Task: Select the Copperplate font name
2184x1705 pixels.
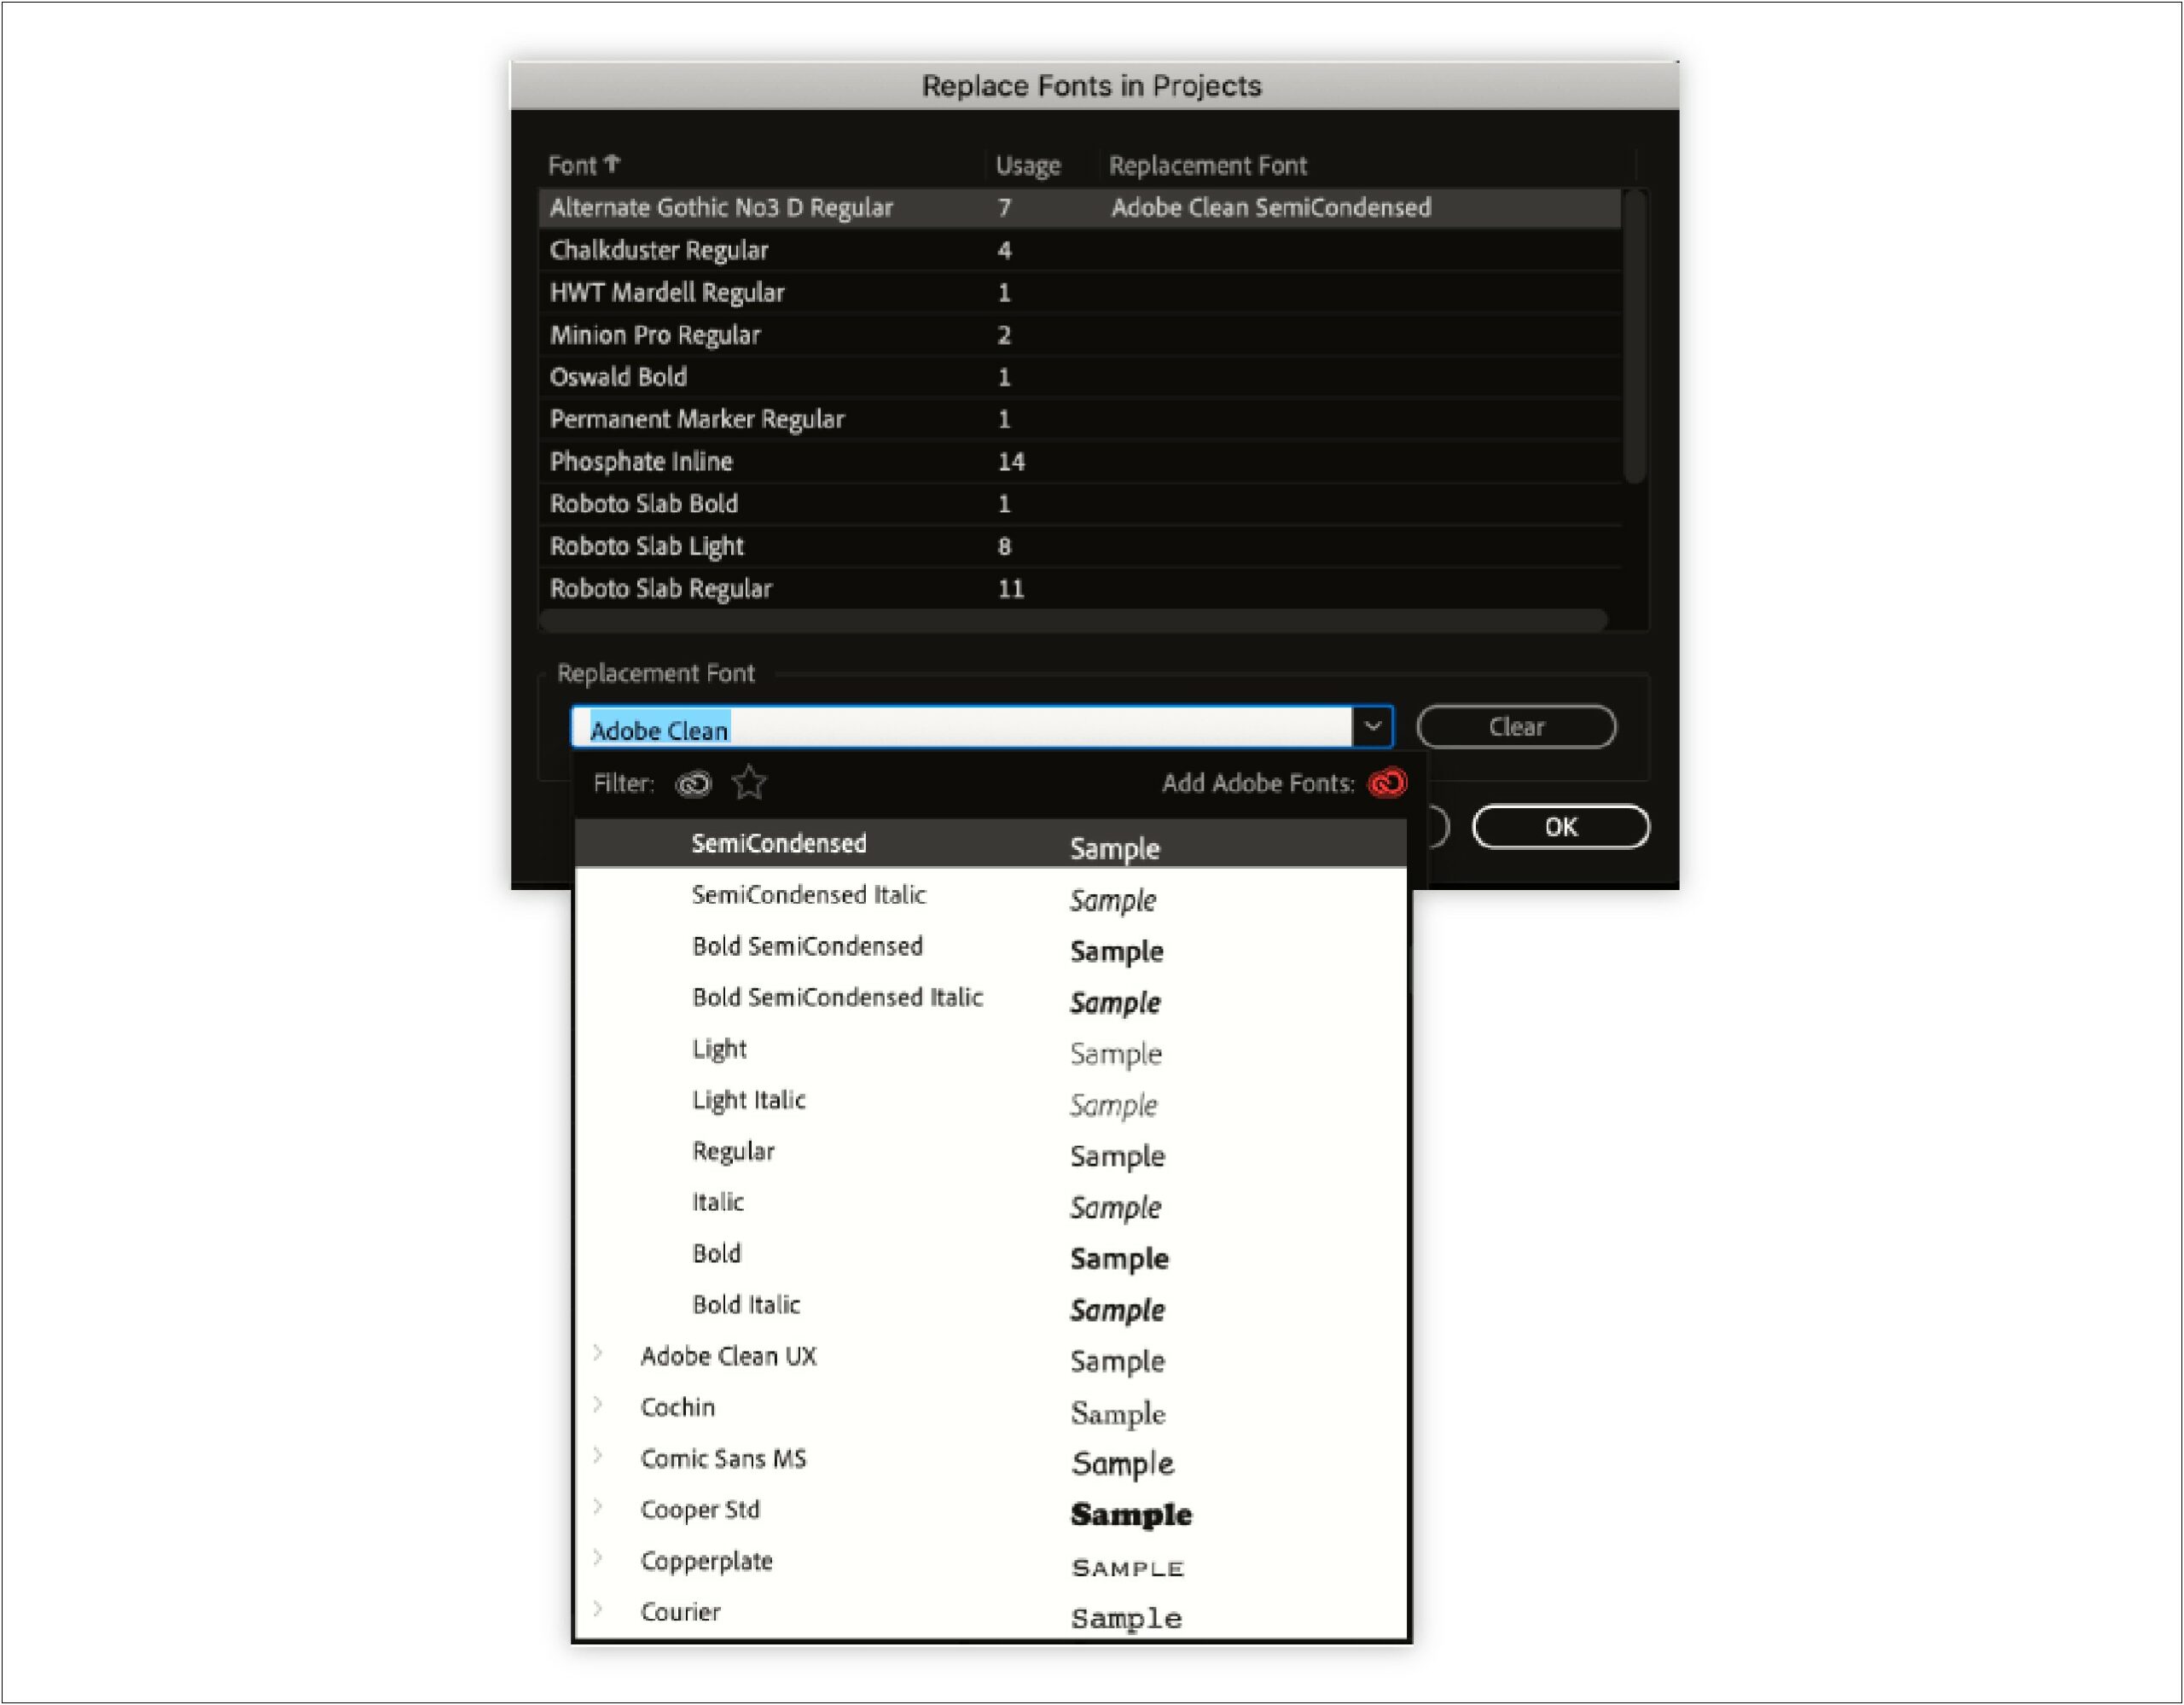Action: 706,1562
